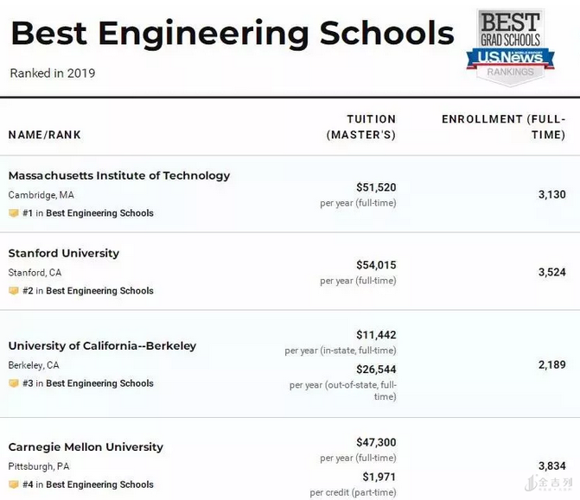The image size is (580, 500).
Task: Click MIT's $51,520 tuition value
Action: 376,187
